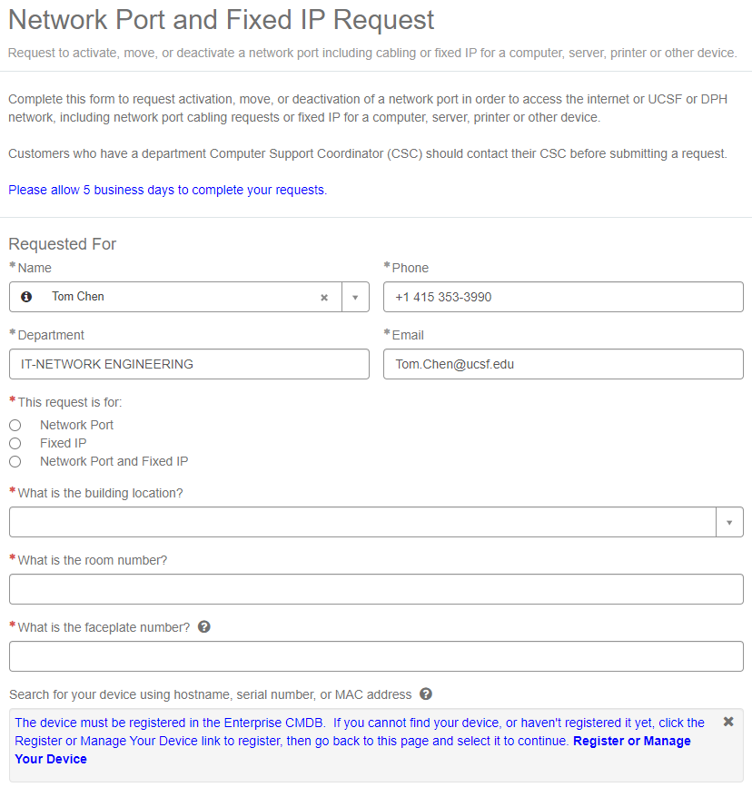
Task: Select the Network Port option
Action: point(15,425)
